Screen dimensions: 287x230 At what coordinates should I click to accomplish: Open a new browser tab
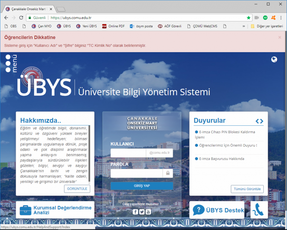pos(61,9)
